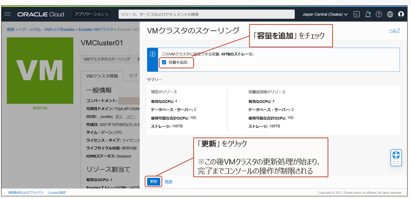Viewport: 411px width, 199px height.
Task: Open the hamburger navigation menu
Action: (8, 14)
